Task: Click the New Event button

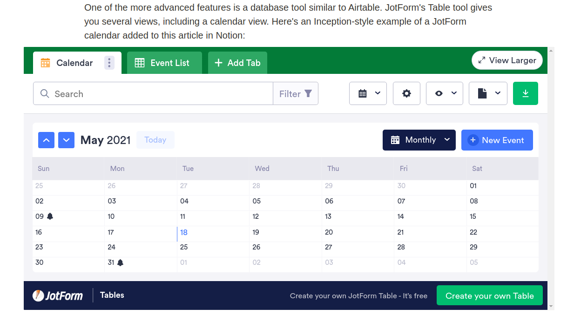Action: pos(497,140)
